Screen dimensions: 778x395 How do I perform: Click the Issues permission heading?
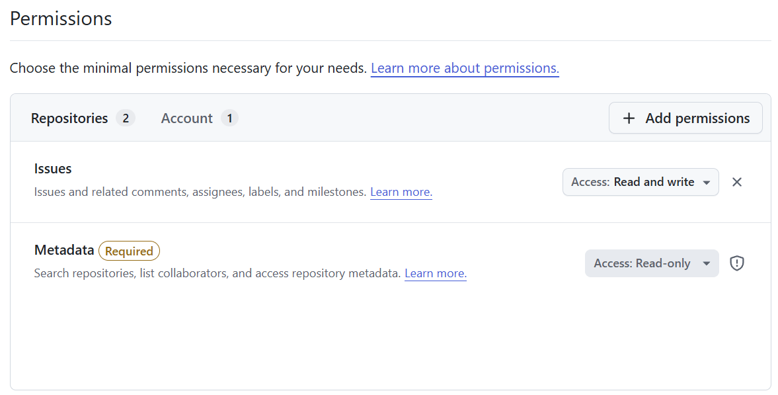[x=53, y=169]
